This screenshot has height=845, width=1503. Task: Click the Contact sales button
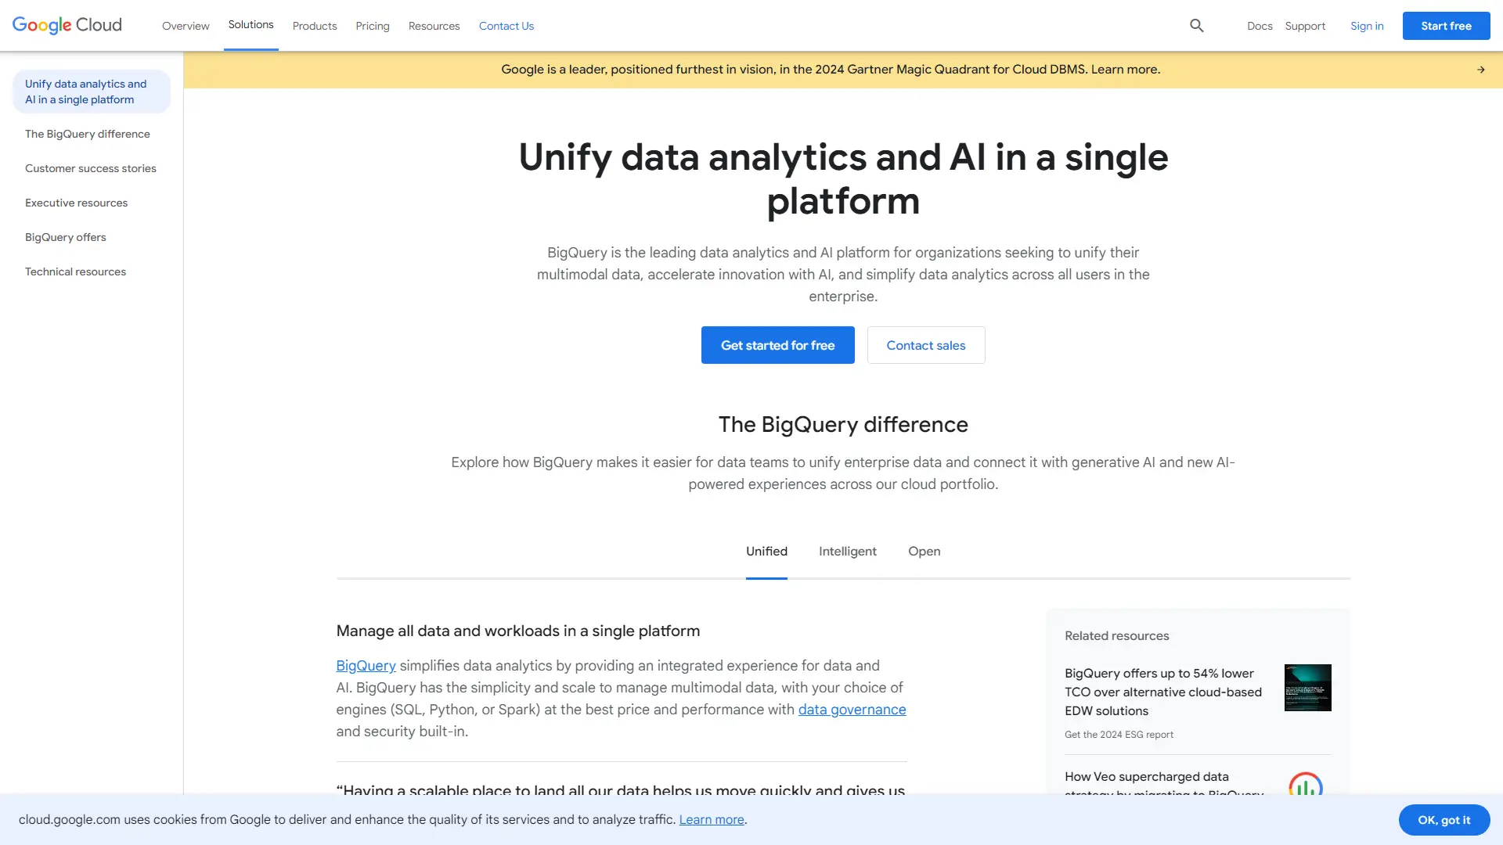(925, 345)
